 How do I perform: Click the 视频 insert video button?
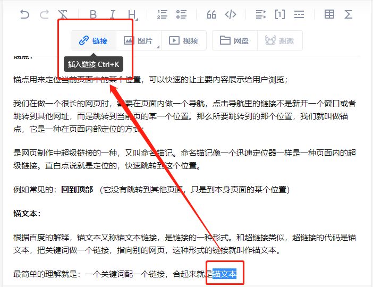(x=184, y=40)
